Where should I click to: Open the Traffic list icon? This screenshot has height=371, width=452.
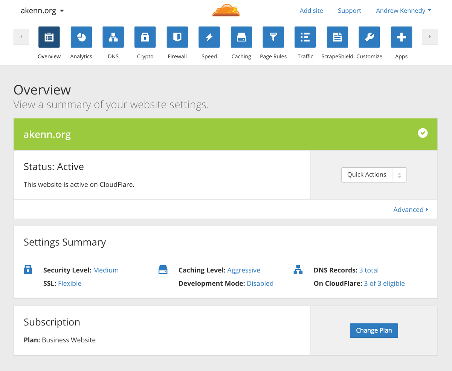(305, 37)
